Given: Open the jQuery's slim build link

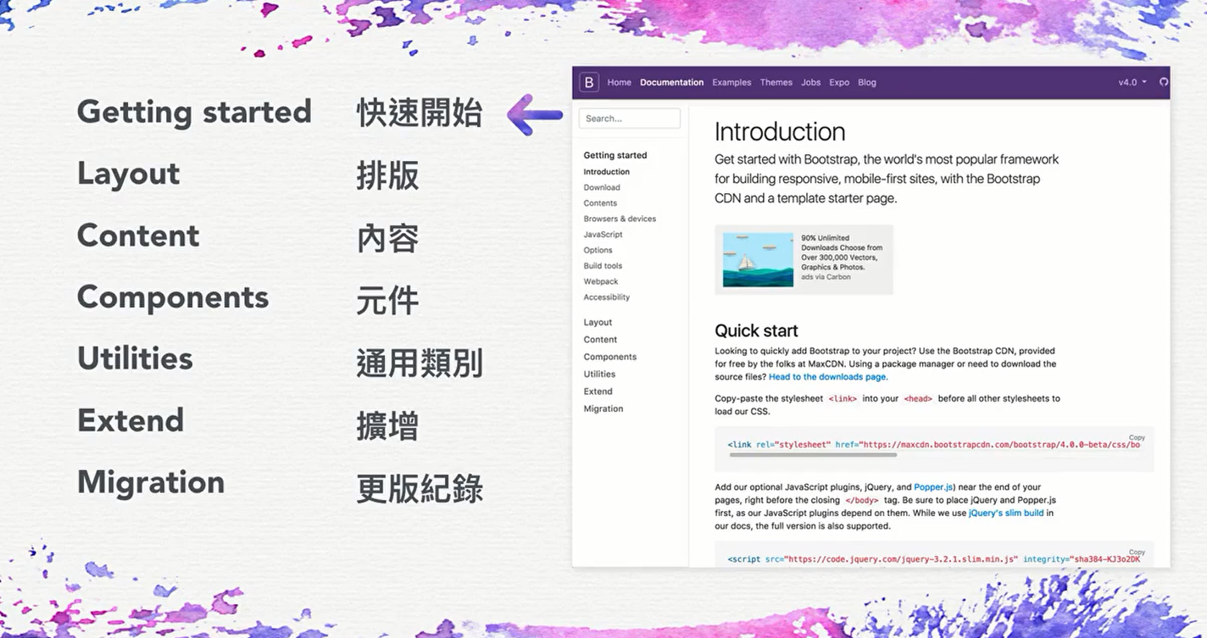Looking at the screenshot, I should point(1006,513).
